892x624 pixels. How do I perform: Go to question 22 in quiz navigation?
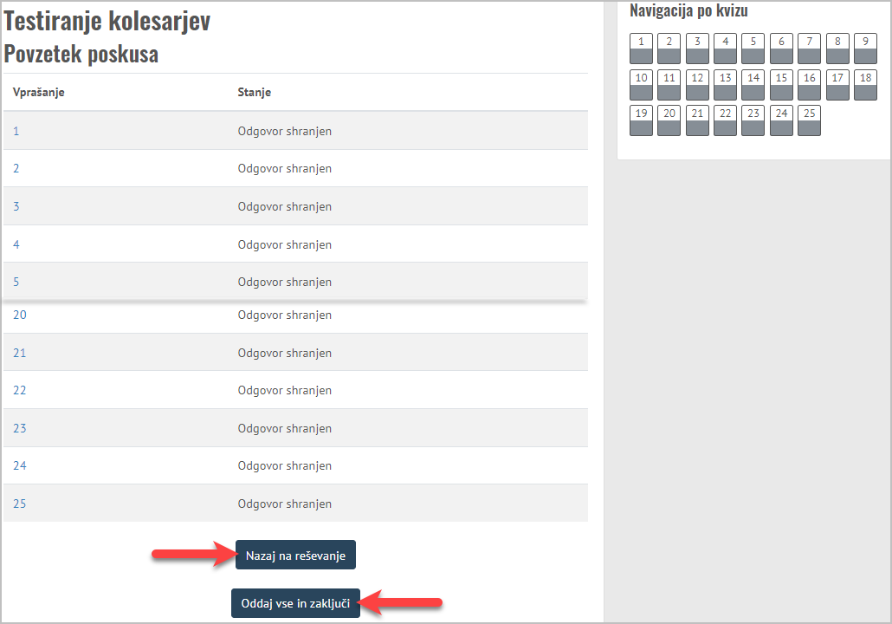click(x=725, y=120)
